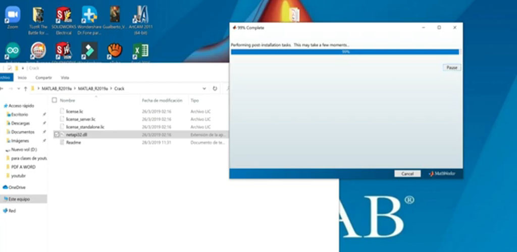
Task: Click the license_standalone.lic file icon
Action: [x=62, y=127]
